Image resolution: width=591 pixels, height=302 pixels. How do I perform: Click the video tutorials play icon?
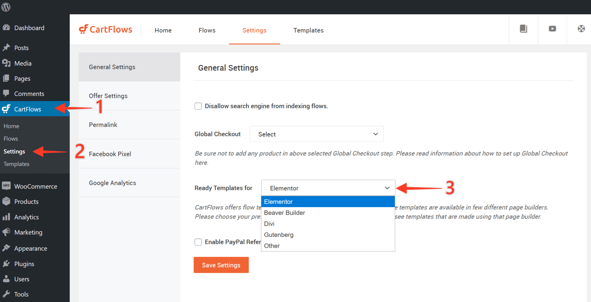[x=552, y=29]
